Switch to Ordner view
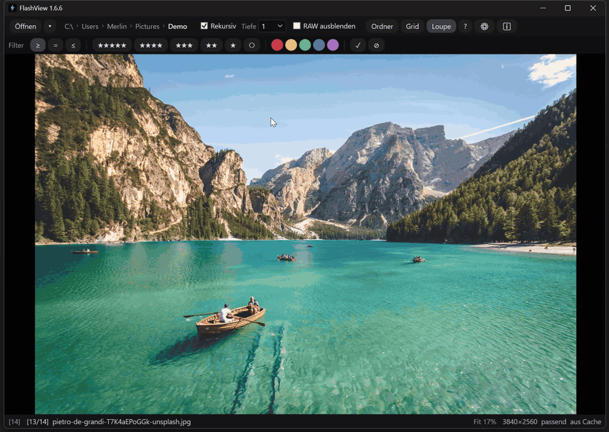 click(382, 26)
